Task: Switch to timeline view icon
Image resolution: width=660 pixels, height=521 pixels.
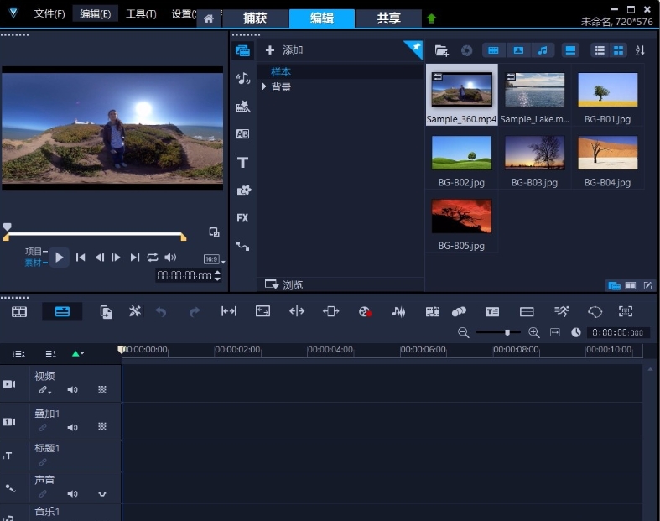Action: click(x=62, y=311)
